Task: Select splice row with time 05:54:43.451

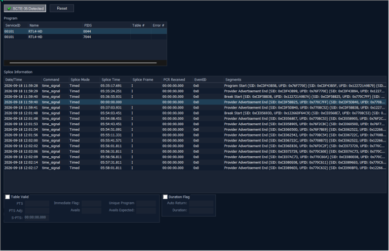Action: [195, 124]
